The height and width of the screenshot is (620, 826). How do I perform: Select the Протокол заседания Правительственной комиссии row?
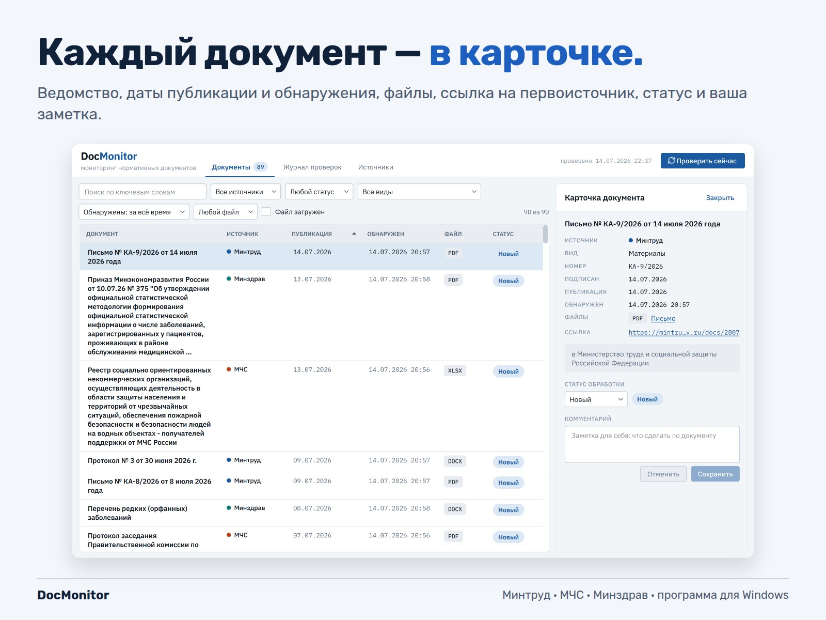311,539
